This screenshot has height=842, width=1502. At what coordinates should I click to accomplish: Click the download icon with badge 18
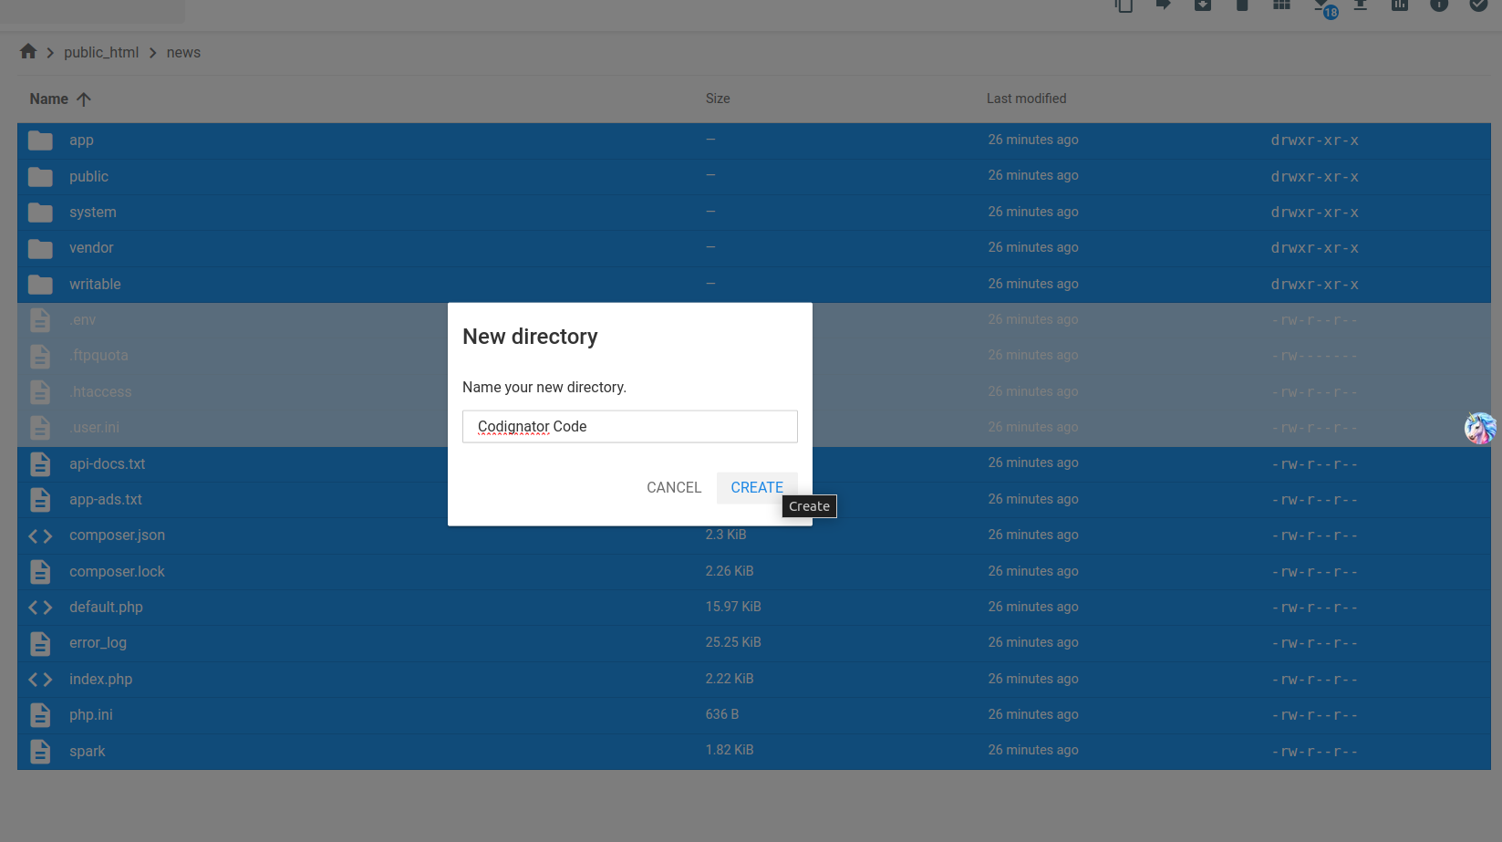click(x=1321, y=5)
